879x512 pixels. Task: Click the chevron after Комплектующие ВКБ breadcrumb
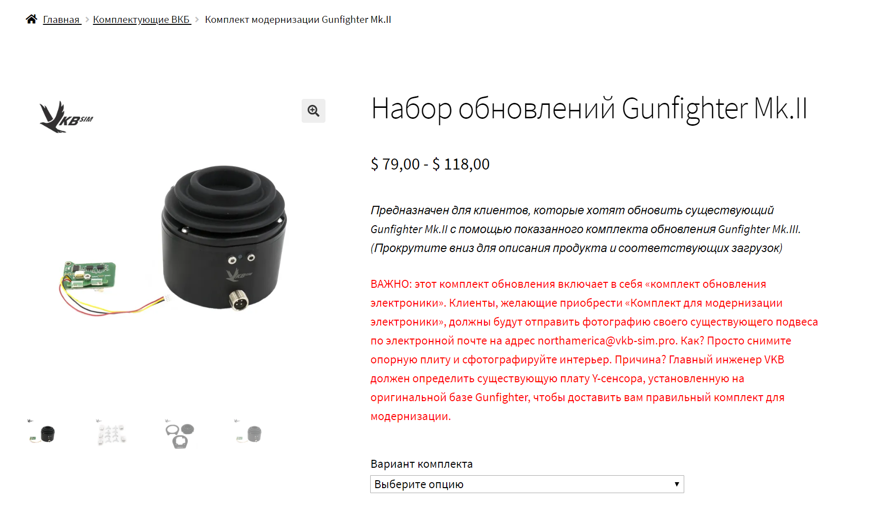(197, 19)
